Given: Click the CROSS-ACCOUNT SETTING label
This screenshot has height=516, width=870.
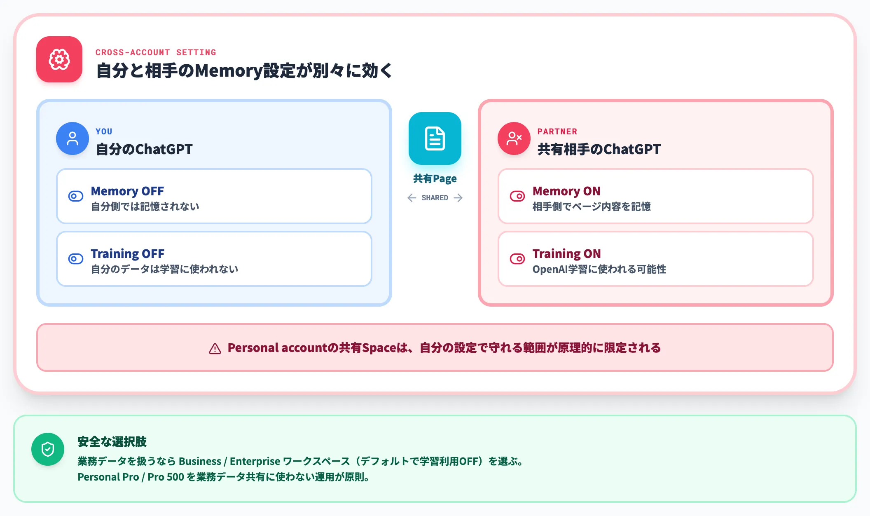Looking at the screenshot, I should coord(156,52).
